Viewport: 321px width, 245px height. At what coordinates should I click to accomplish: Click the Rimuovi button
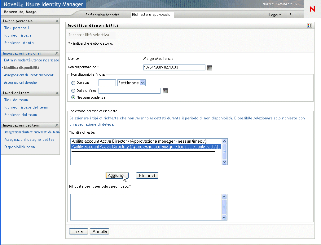click(147, 176)
